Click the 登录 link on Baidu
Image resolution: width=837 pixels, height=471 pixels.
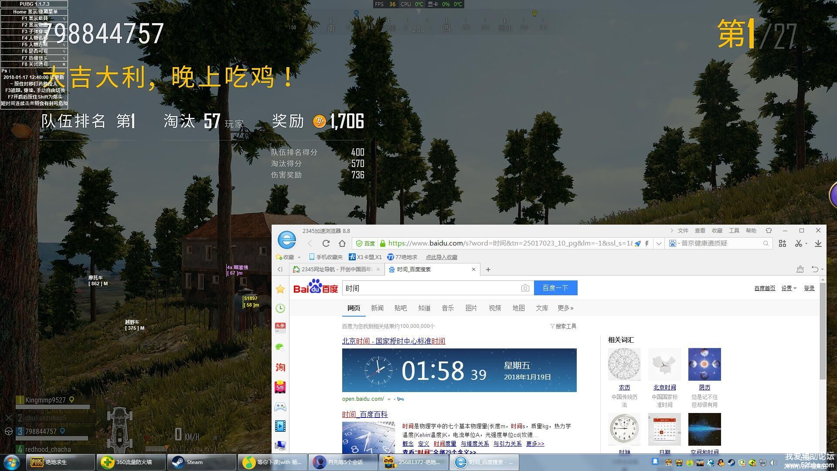coord(809,288)
